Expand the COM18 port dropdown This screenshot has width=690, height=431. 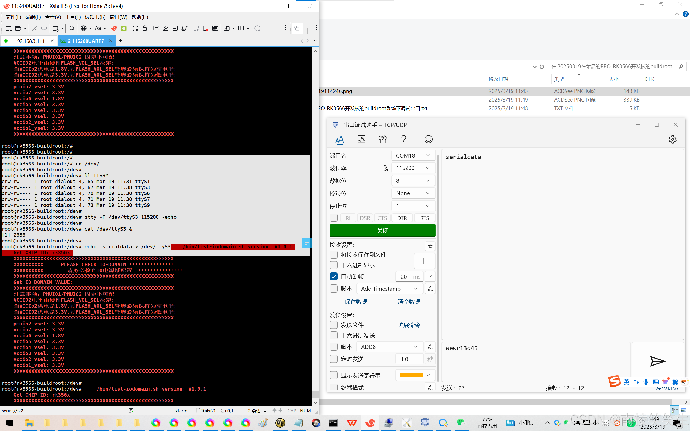[413, 155]
